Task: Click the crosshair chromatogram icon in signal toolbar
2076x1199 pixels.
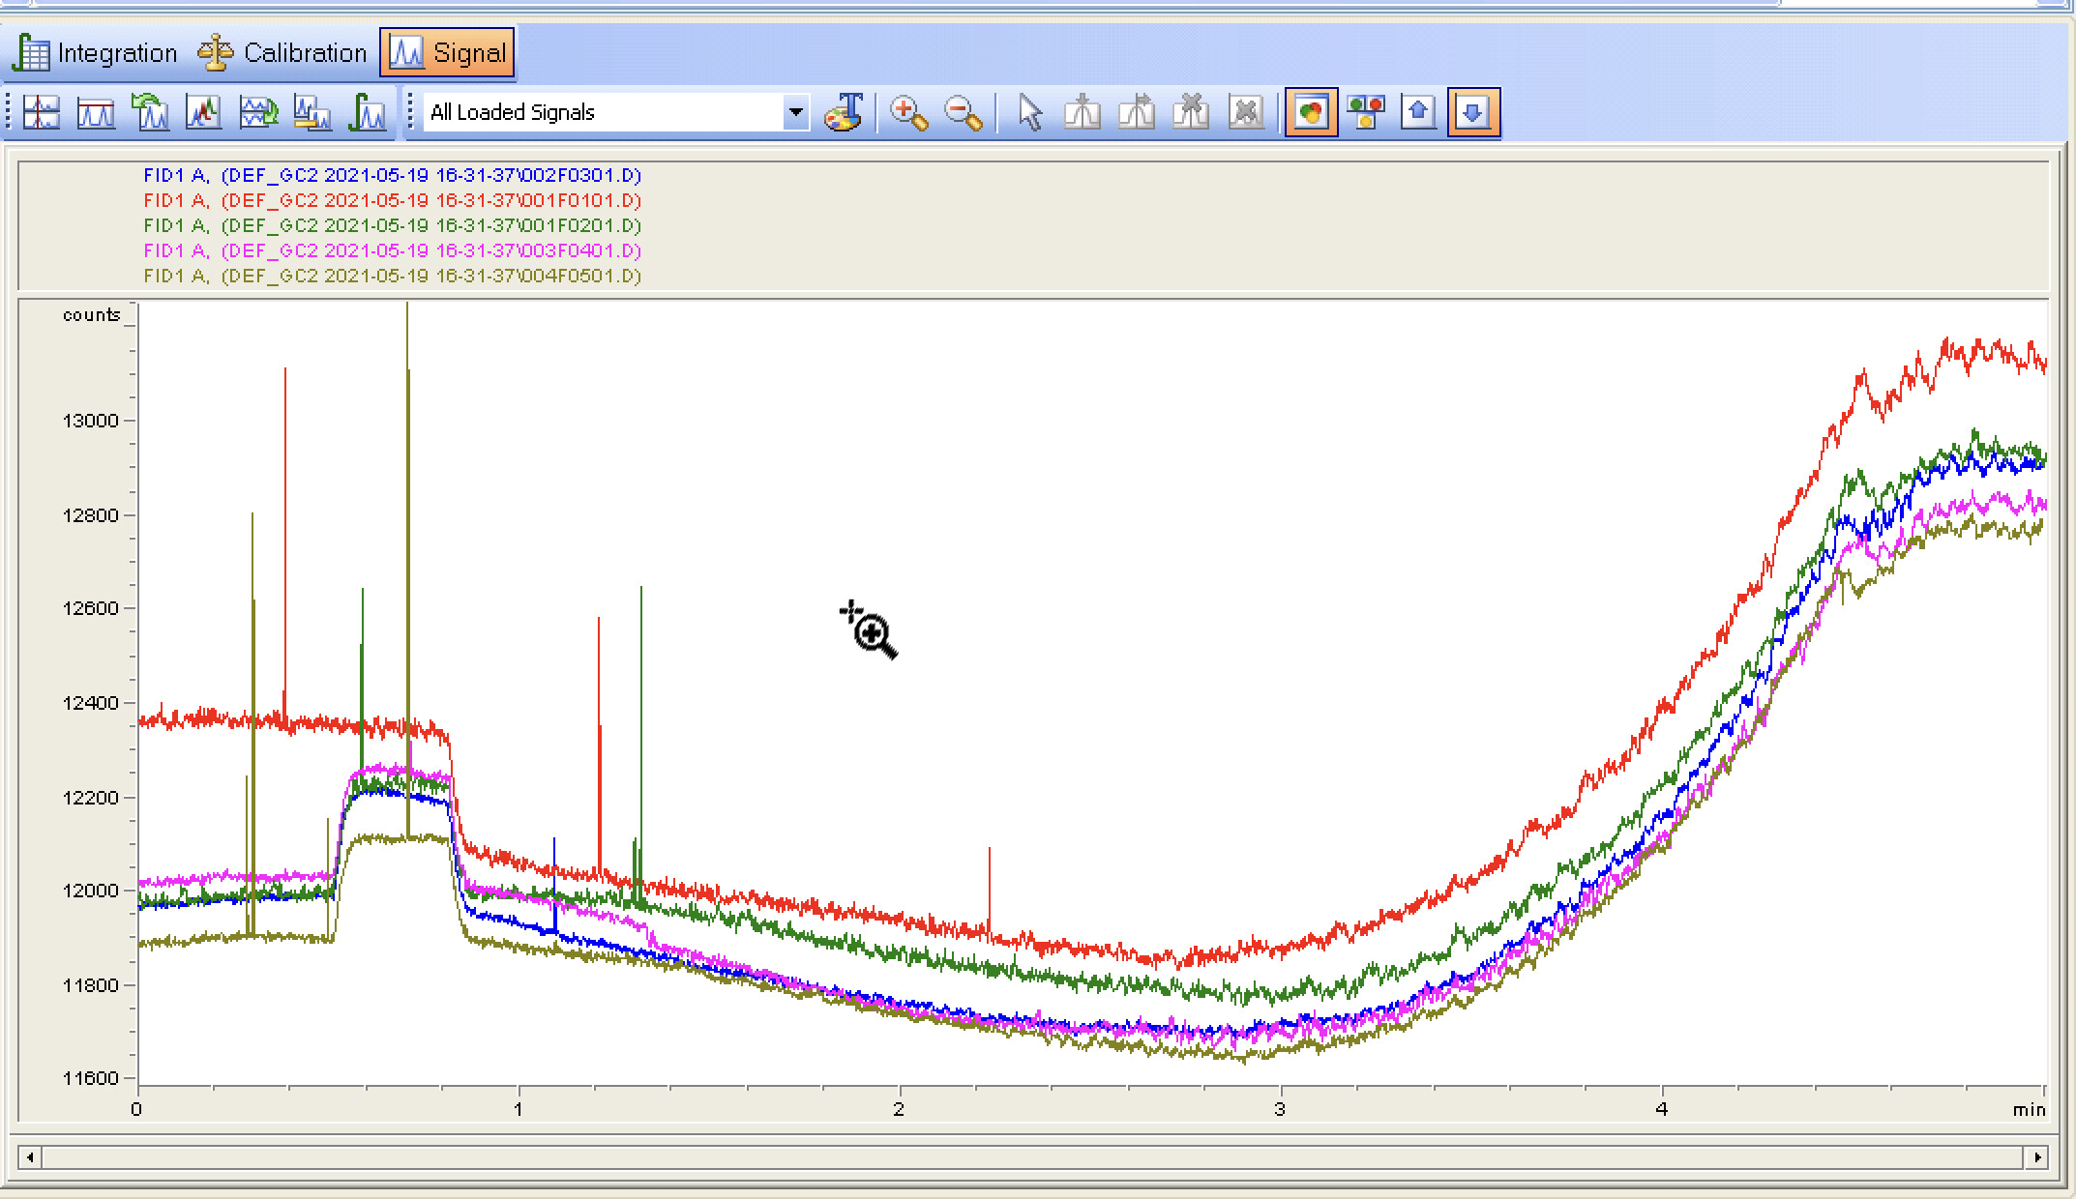Action: point(41,112)
